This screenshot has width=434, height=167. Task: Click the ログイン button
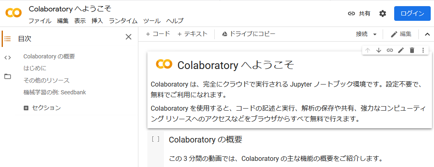pyautogui.click(x=412, y=13)
